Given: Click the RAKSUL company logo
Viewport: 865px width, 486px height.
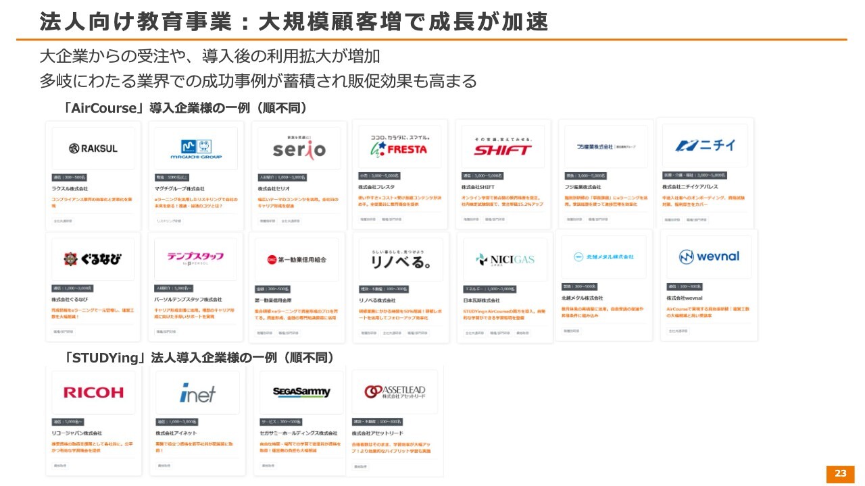Looking at the screenshot, I should click(93, 148).
